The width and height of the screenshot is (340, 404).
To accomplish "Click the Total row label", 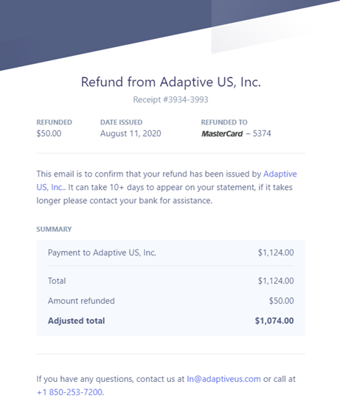I will (57, 281).
